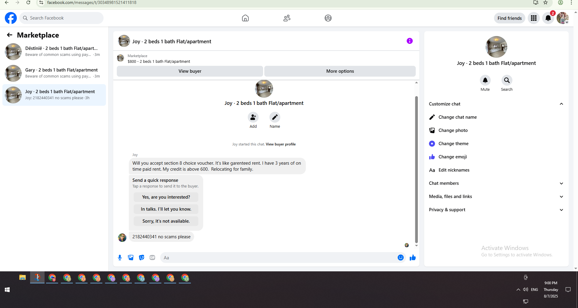Screen dimensions: 578x308
Task: Click the Change chat name pencil option
Action: [x=496, y=117]
